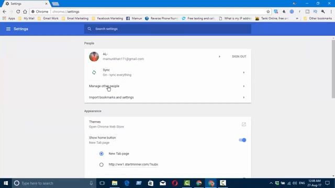Open the What is my IP address bookmark
The image size is (335, 188).
pyautogui.click(x=235, y=19)
